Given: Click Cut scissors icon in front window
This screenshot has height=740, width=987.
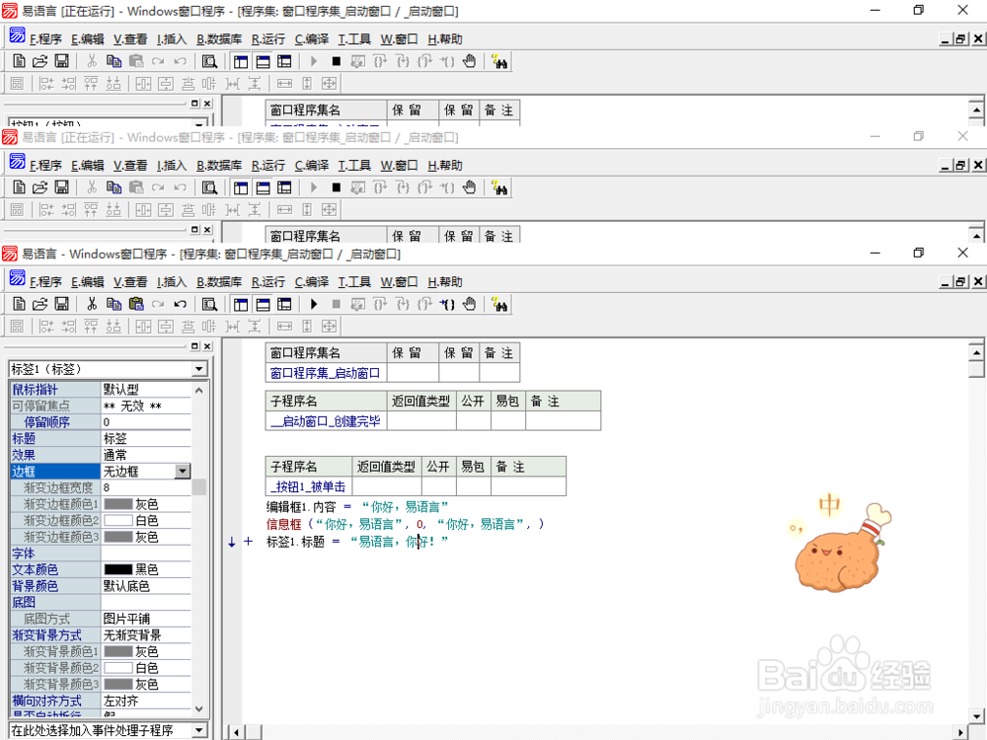Looking at the screenshot, I should coord(92,305).
